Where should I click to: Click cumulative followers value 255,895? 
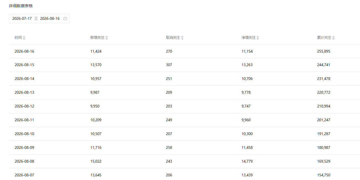(324, 51)
